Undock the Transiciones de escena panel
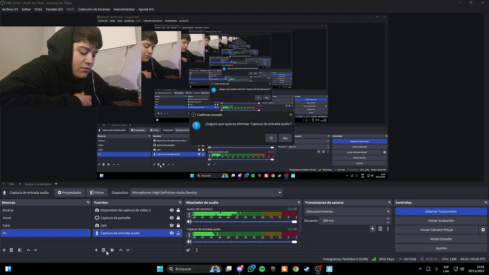Image resolution: width=489 pixels, height=275 pixels. click(389, 202)
